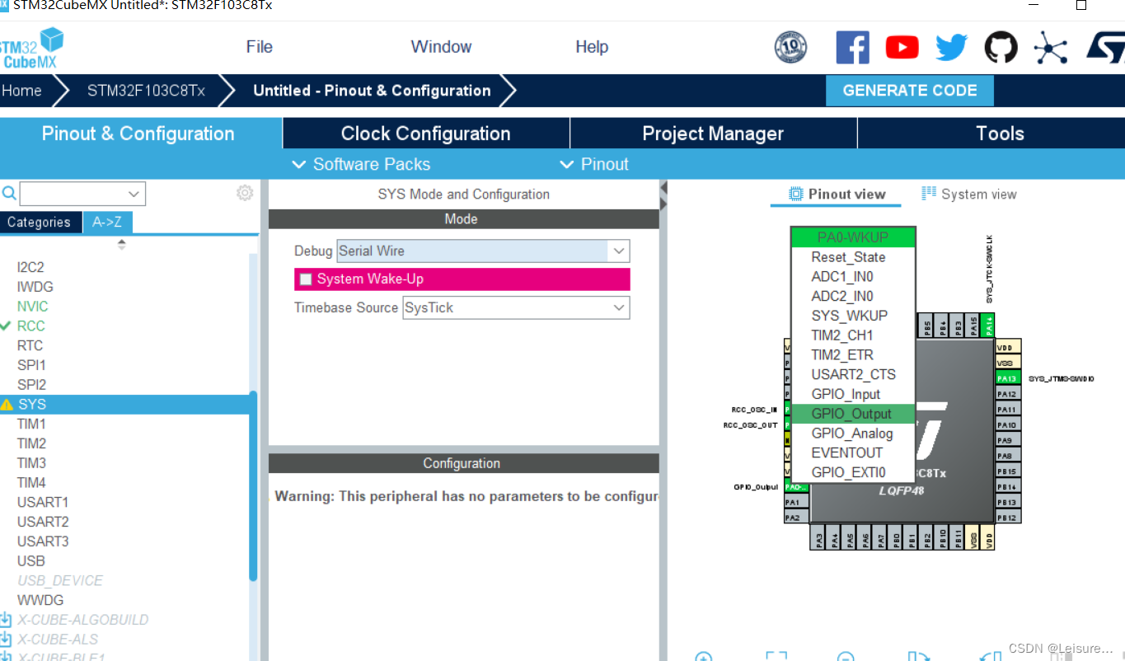The width and height of the screenshot is (1125, 661).
Task: Show the Categories tab
Action: coord(40,223)
